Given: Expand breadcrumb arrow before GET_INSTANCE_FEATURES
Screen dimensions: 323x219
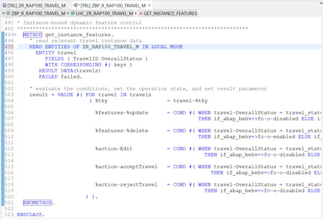Looking at the screenshot, I should pos(136,13).
